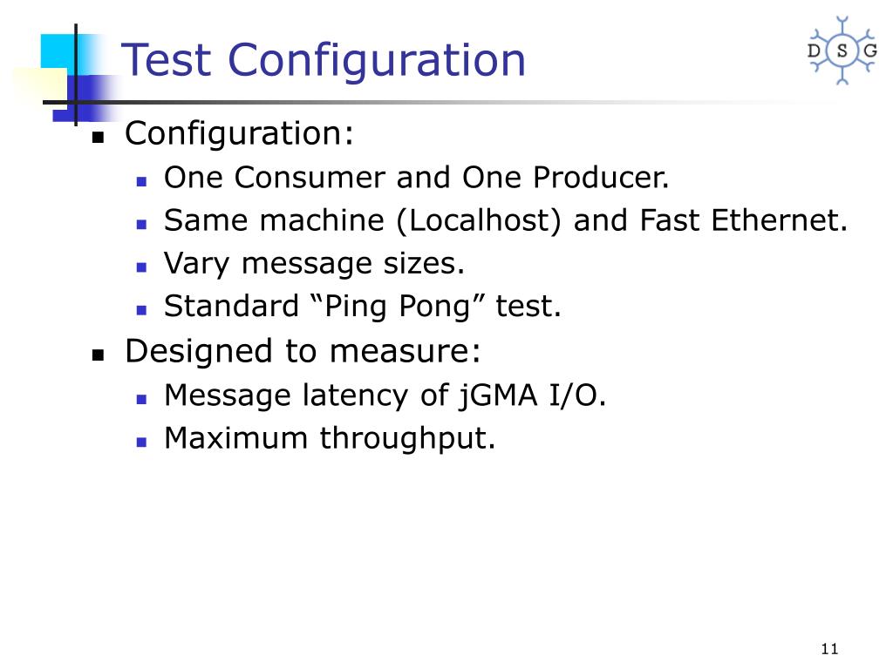This screenshot has width=893, height=669.
Task: Click the Configuration: heading text
Action: [x=239, y=134]
